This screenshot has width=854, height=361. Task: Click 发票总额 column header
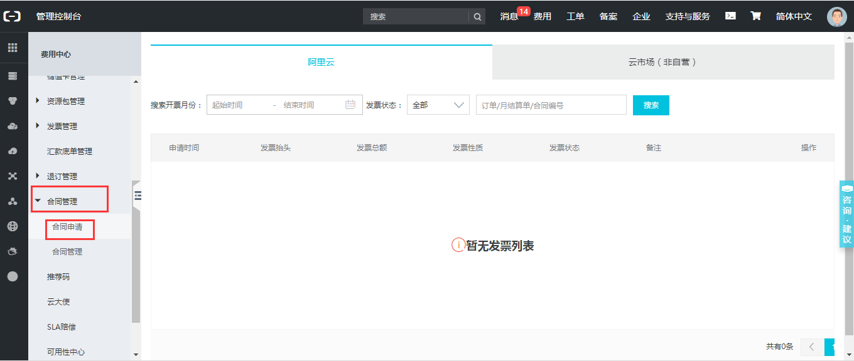point(372,148)
